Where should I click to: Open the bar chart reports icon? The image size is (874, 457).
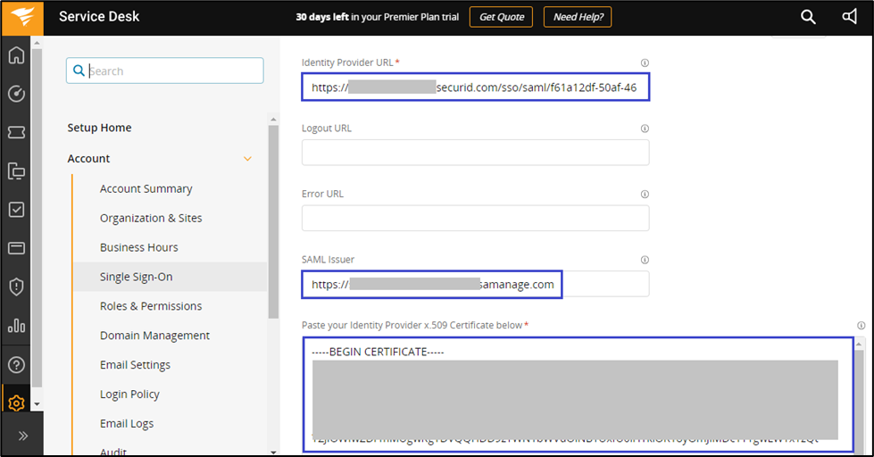tap(16, 325)
